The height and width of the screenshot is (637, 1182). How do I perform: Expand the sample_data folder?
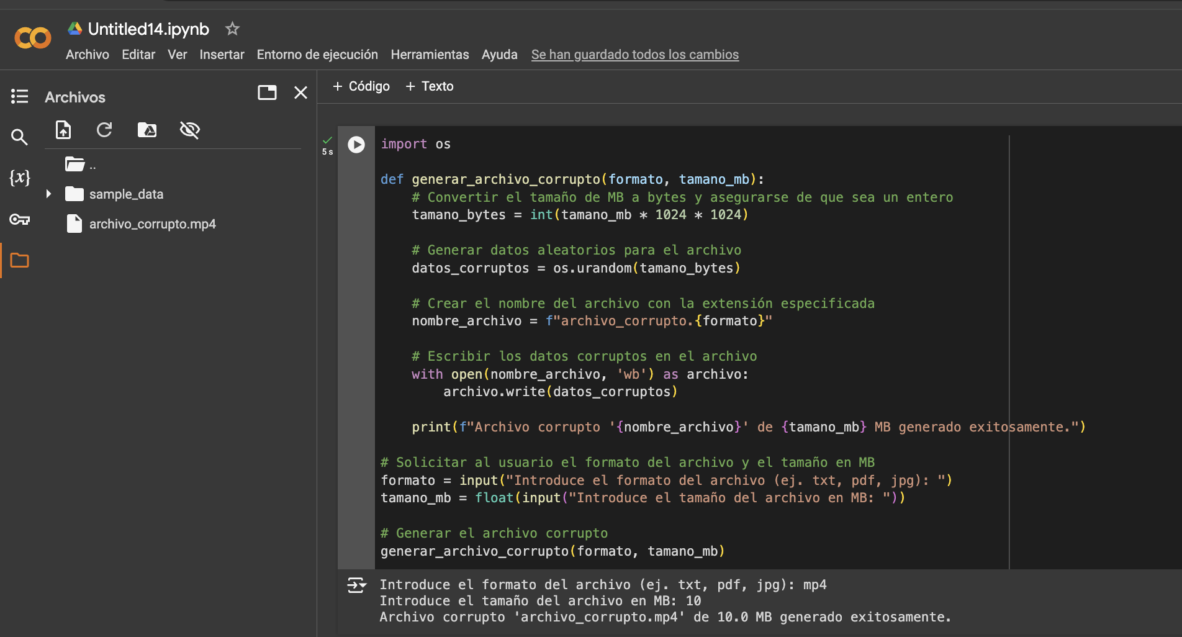[x=48, y=194]
